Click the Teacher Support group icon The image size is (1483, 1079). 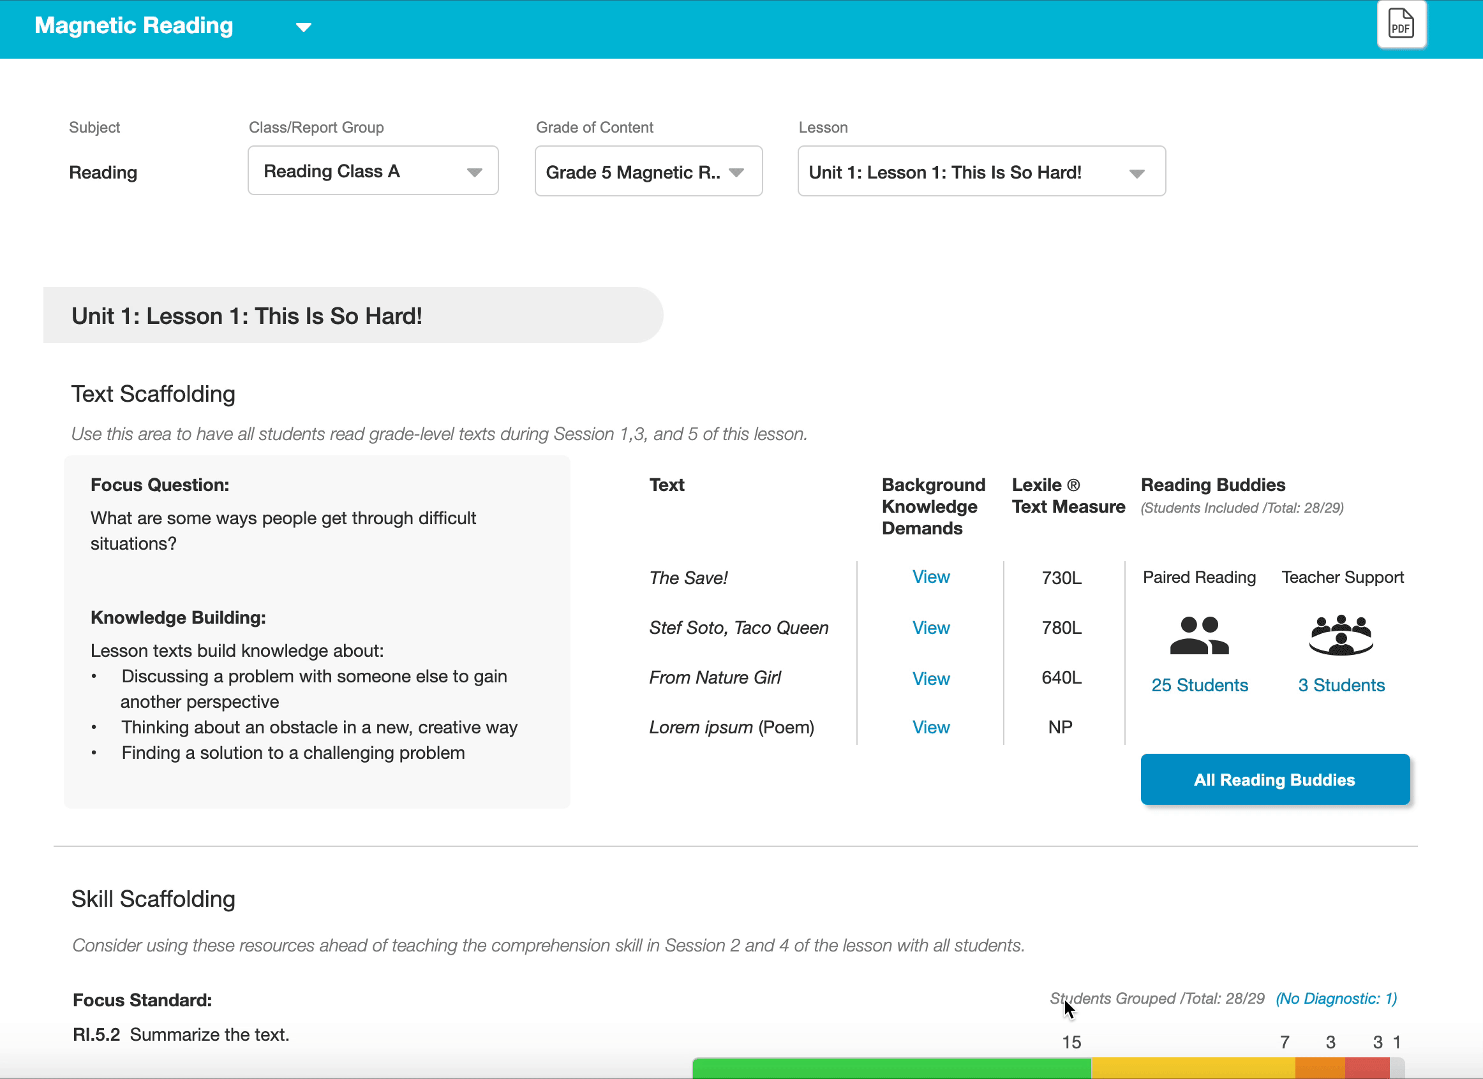point(1341,635)
